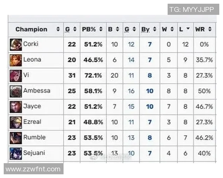Click Vi's champion portrait icon
223x178 pixels.
[x=16, y=76]
